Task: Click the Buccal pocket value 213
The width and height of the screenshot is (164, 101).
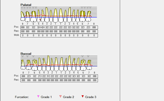Action: click(x=40, y=76)
